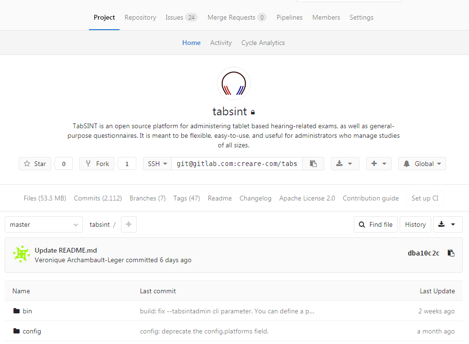Image resolution: width=469 pixels, height=344 pixels.
Task: Copy commit SHA dba10c2c
Action: (450, 253)
